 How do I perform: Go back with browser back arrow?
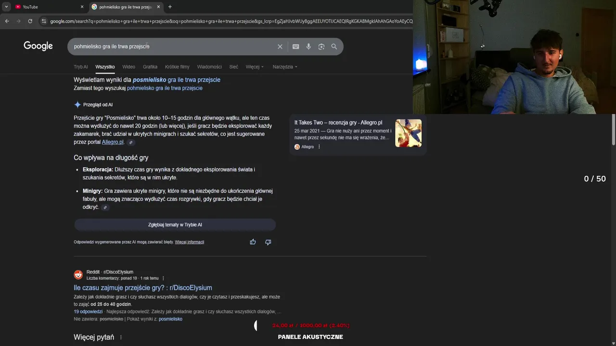pyautogui.click(x=7, y=21)
